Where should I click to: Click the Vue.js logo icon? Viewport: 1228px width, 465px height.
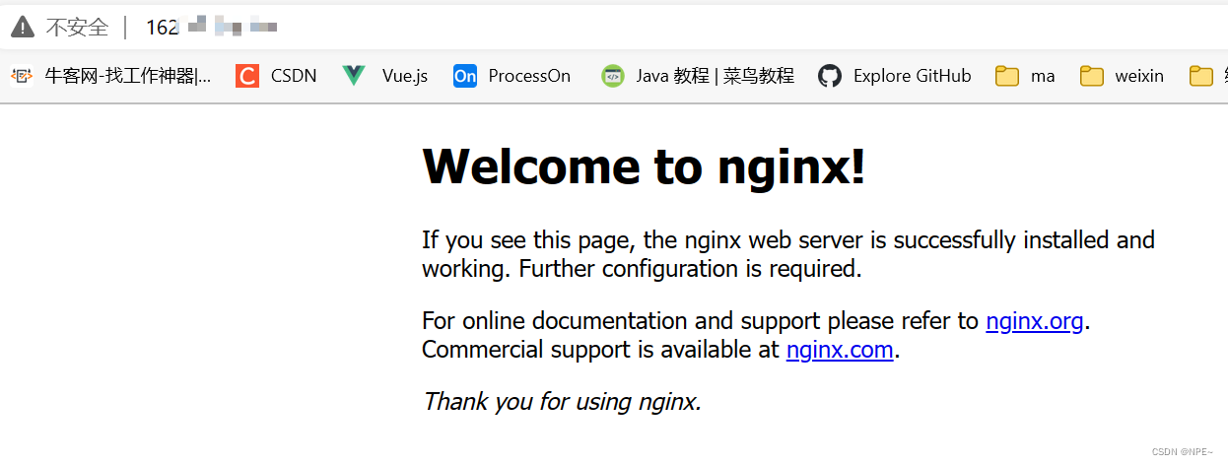point(354,76)
